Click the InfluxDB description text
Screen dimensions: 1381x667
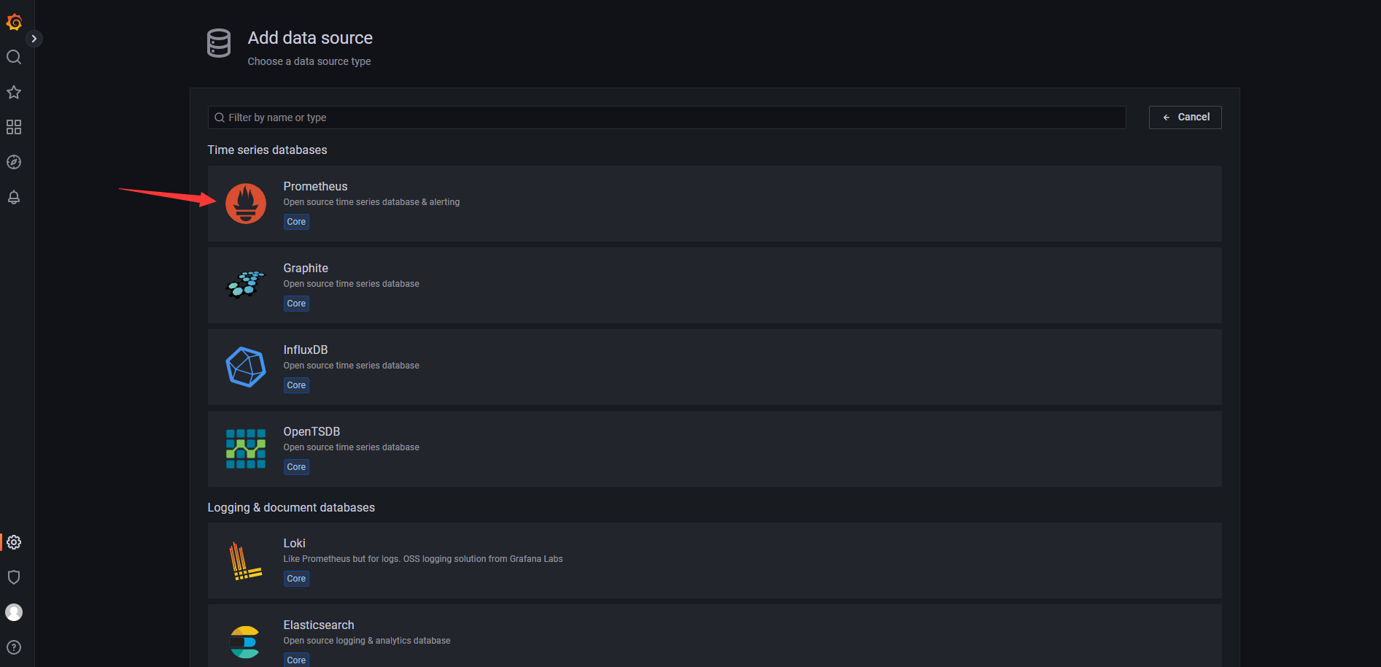351,366
